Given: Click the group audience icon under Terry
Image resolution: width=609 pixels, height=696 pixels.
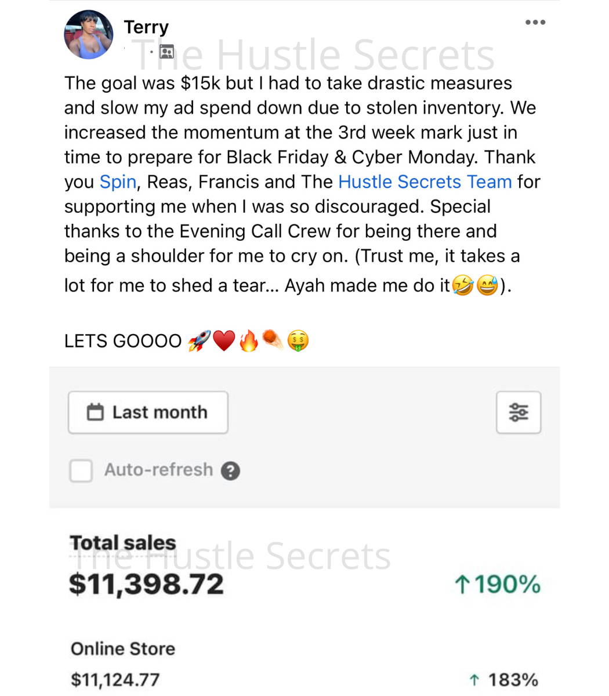Looking at the screenshot, I should point(166,52).
